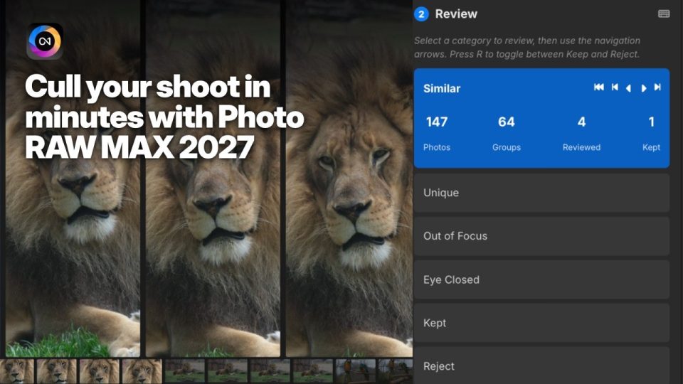Choose the first parrot thumbnail in filmstrip
This screenshot has width=683, height=384.
[356, 371]
